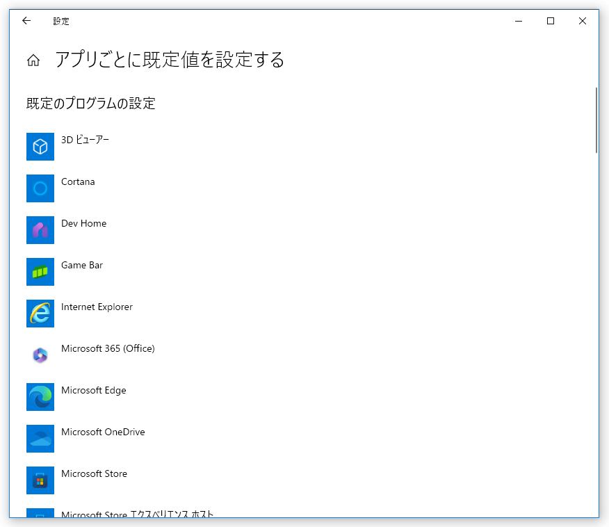Click the vertical scrollbar thumb

(x=596, y=120)
